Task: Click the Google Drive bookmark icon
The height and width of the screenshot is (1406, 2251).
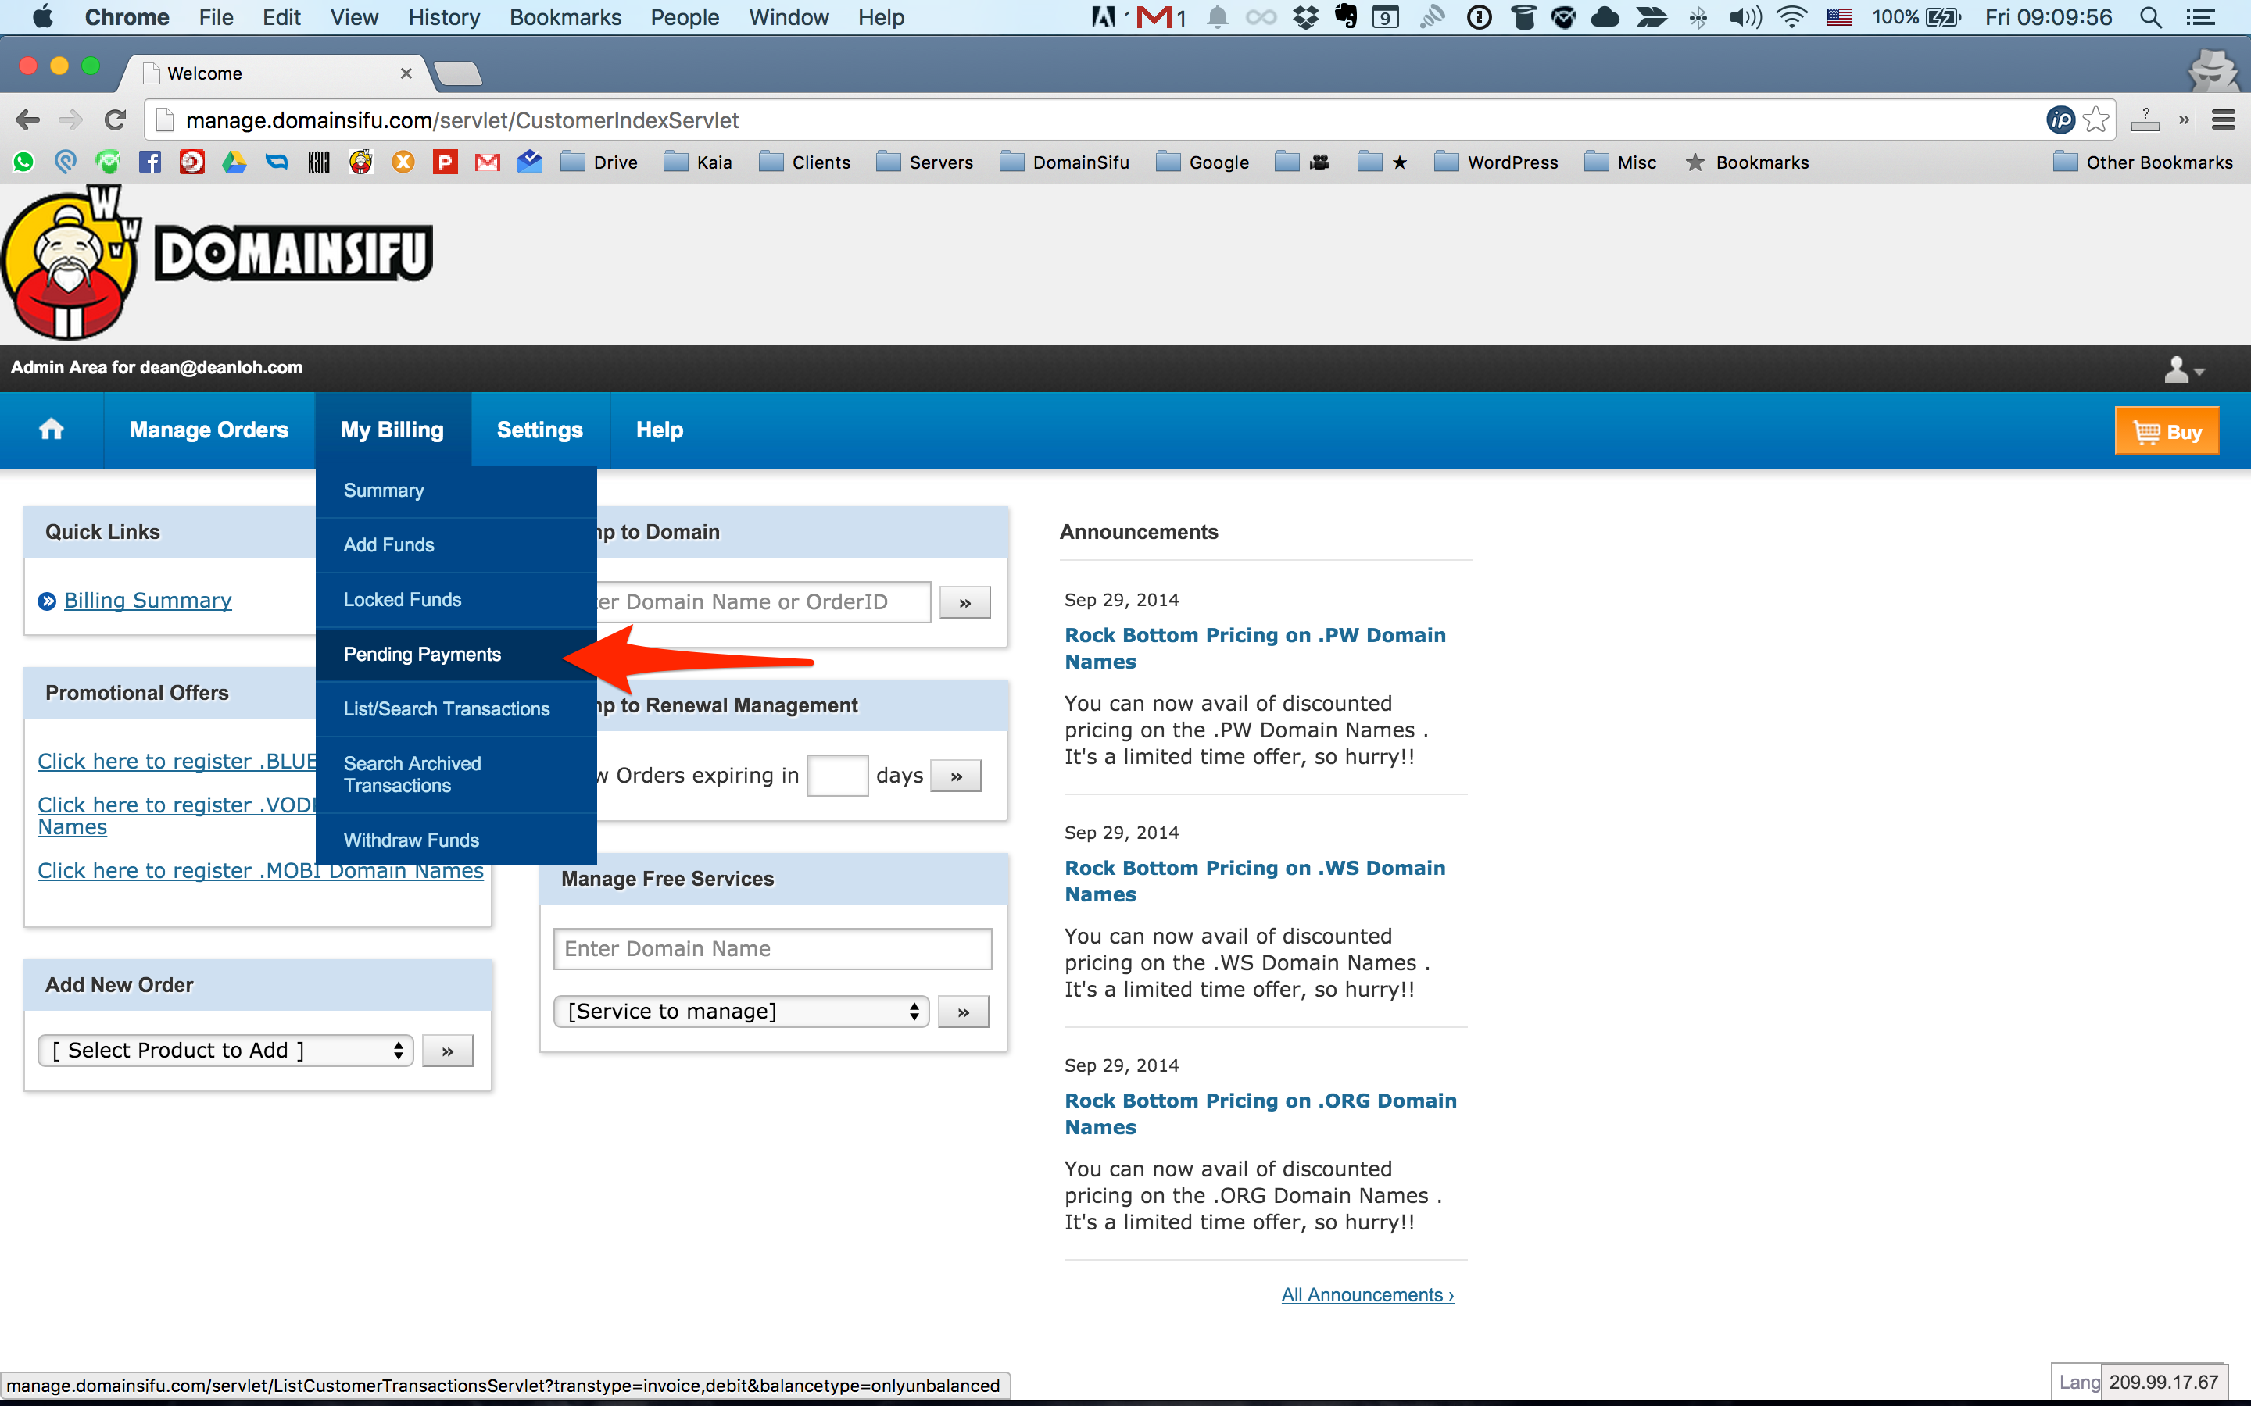Action: coord(234,162)
